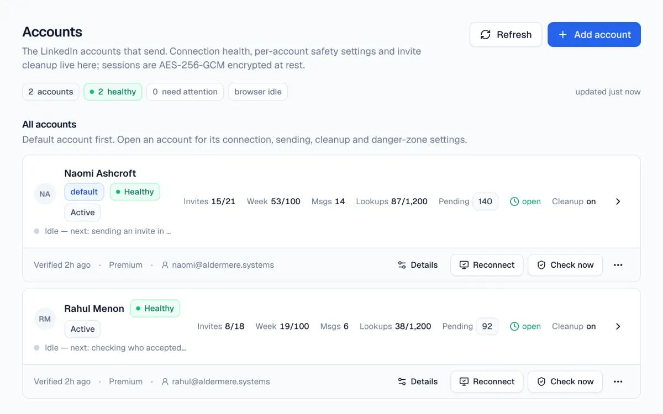This screenshot has height=414, width=663.
Task: Expand Naomi Ashcroft's row with chevron
Action: (618, 201)
